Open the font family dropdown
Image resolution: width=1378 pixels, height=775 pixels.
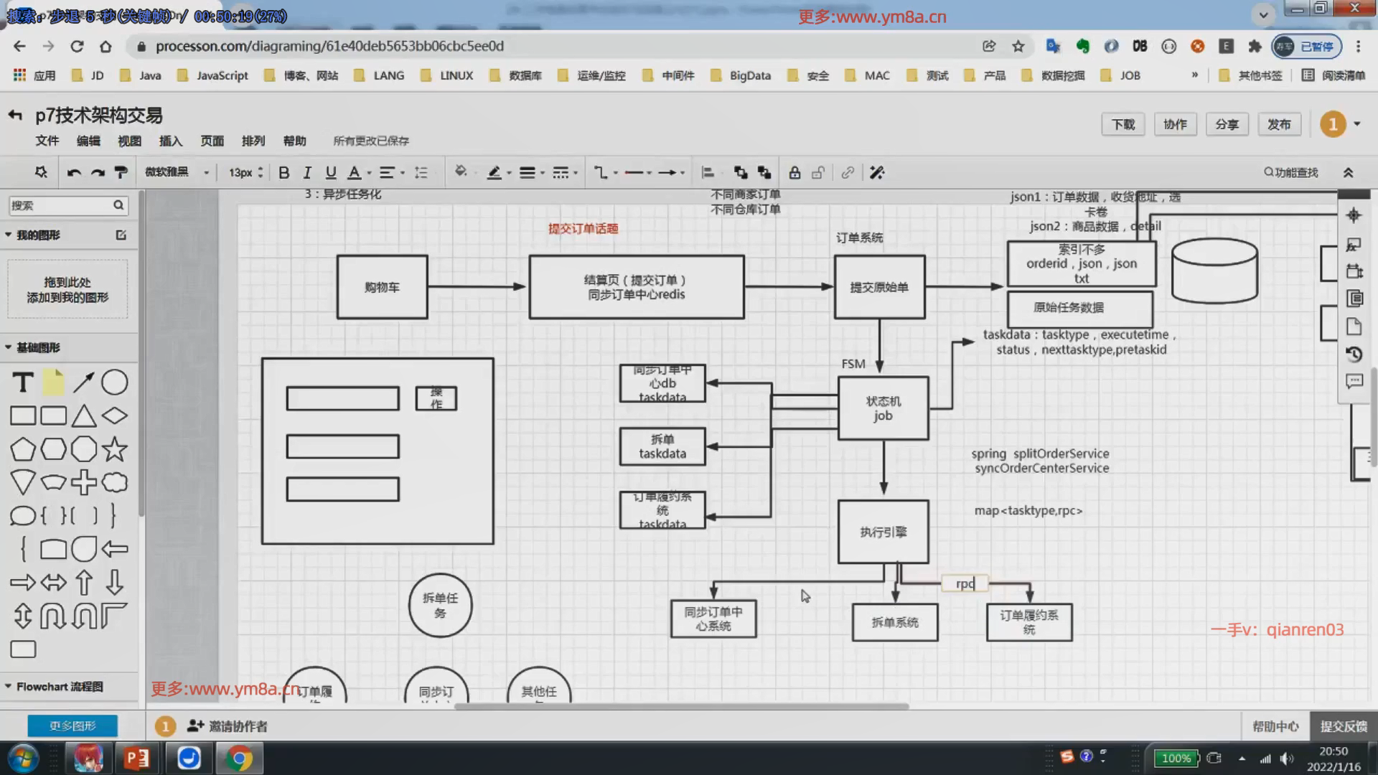[177, 173]
